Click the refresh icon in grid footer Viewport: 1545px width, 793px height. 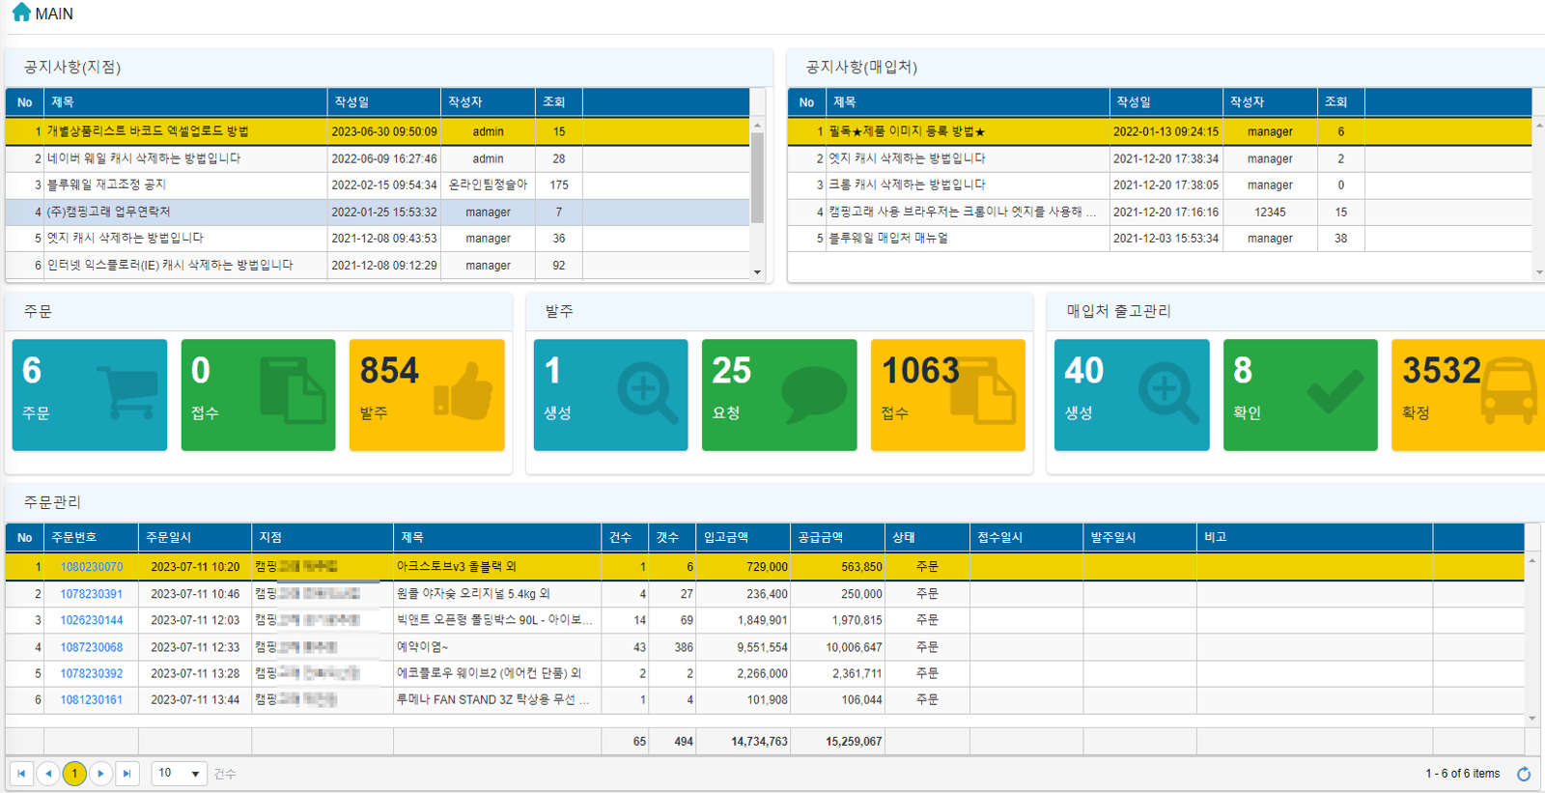coord(1524,774)
